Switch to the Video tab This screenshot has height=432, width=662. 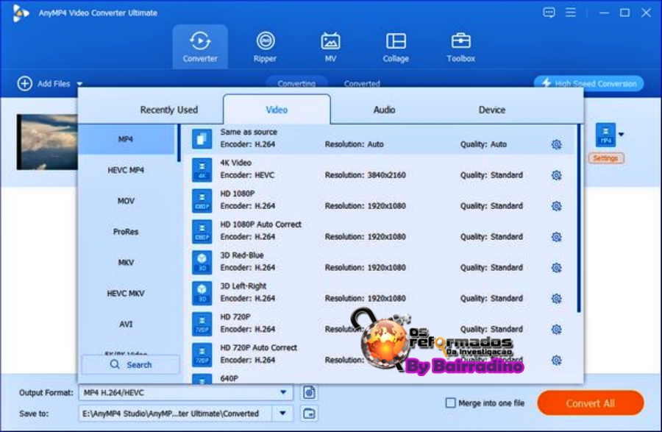[277, 110]
